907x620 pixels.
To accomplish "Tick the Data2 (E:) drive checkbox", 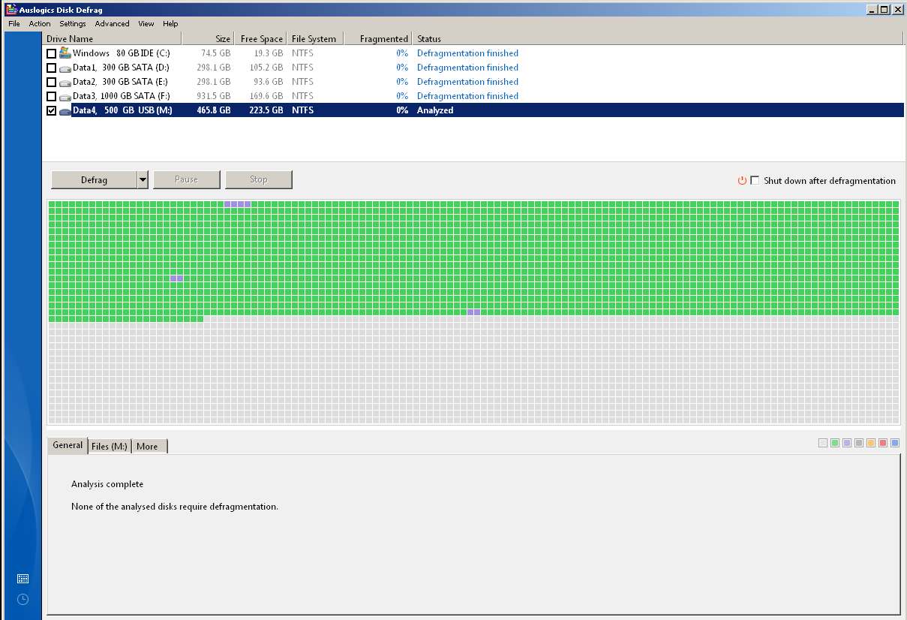I will coord(51,82).
